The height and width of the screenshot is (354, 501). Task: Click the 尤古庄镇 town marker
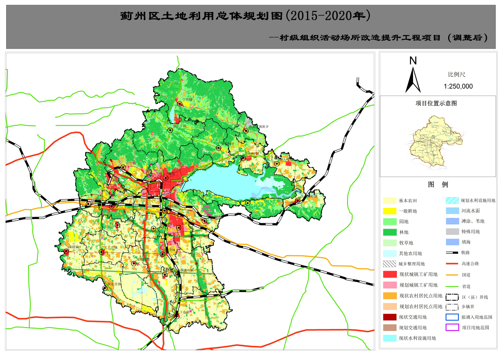pos(101,252)
